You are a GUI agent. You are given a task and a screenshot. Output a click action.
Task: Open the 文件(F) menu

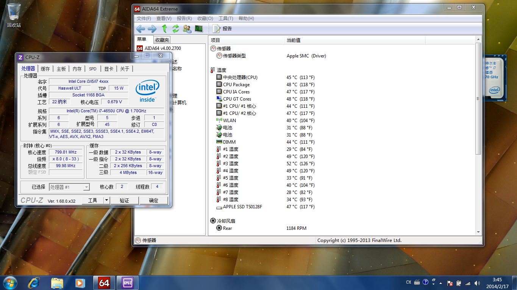tap(144, 19)
